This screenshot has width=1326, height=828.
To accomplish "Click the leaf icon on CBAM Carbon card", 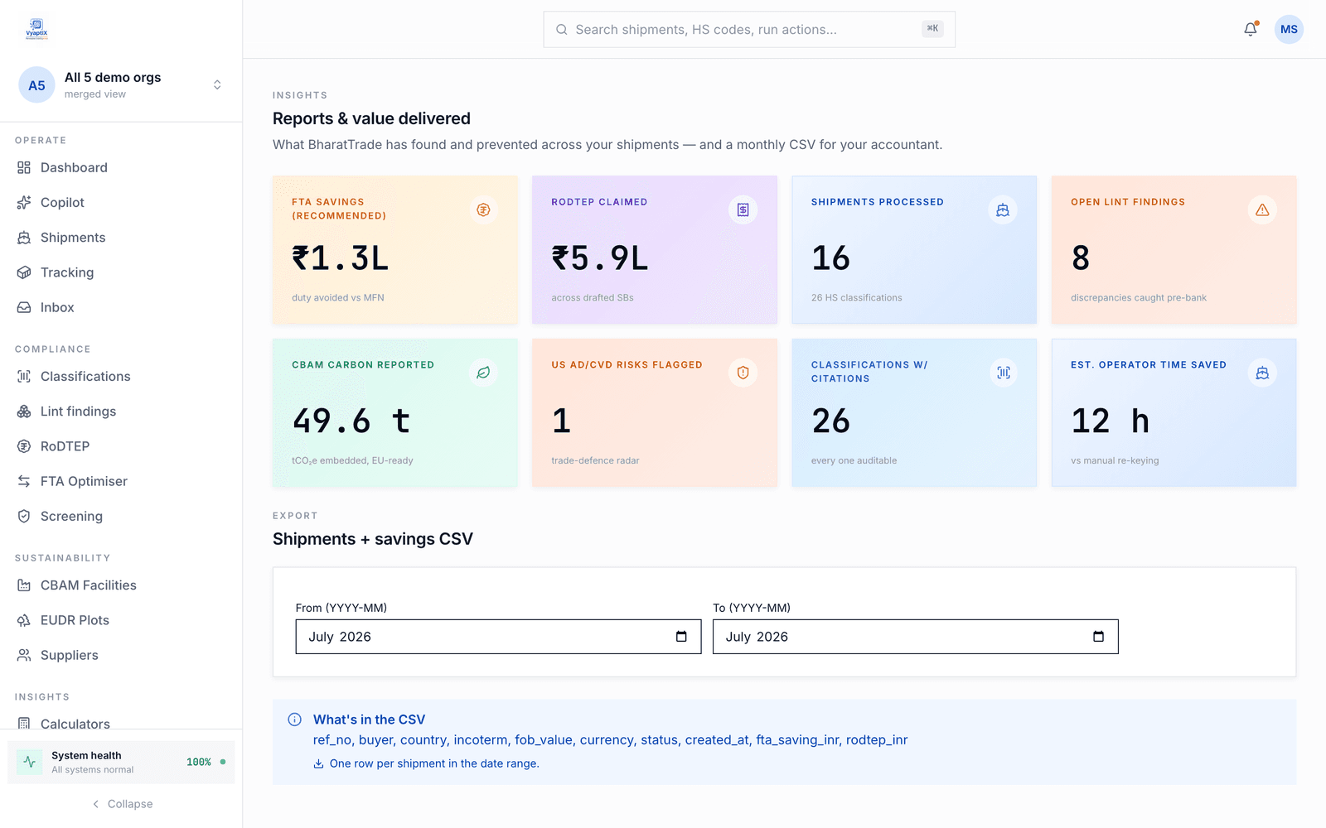I will (483, 373).
